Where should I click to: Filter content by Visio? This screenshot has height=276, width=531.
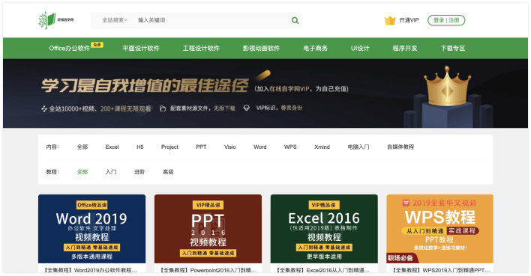230,147
